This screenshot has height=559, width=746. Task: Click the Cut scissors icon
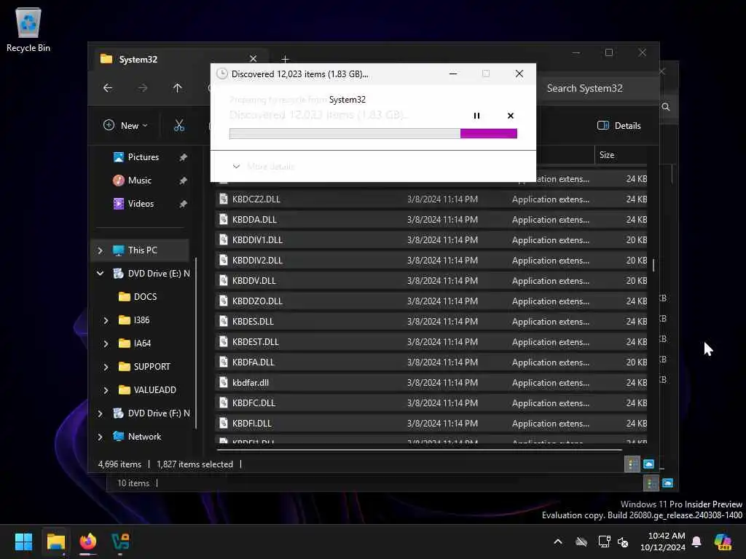(179, 125)
